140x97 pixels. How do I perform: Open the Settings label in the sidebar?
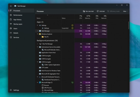pos(16,90)
